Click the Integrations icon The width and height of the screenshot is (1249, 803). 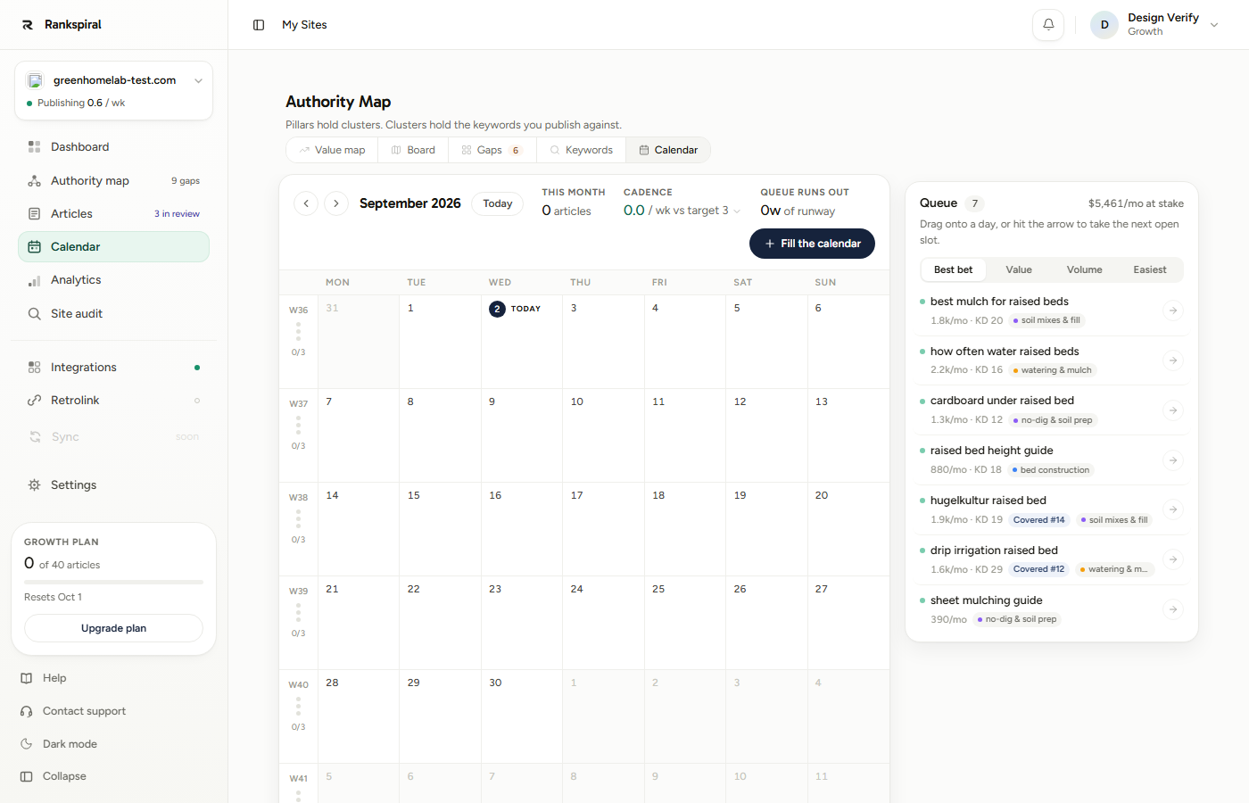pyautogui.click(x=34, y=367)
